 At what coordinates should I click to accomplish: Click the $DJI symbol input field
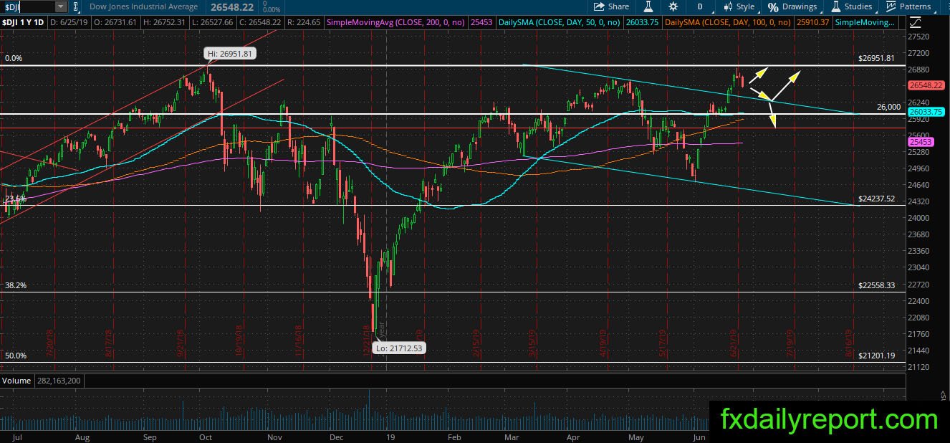(27, 6)
